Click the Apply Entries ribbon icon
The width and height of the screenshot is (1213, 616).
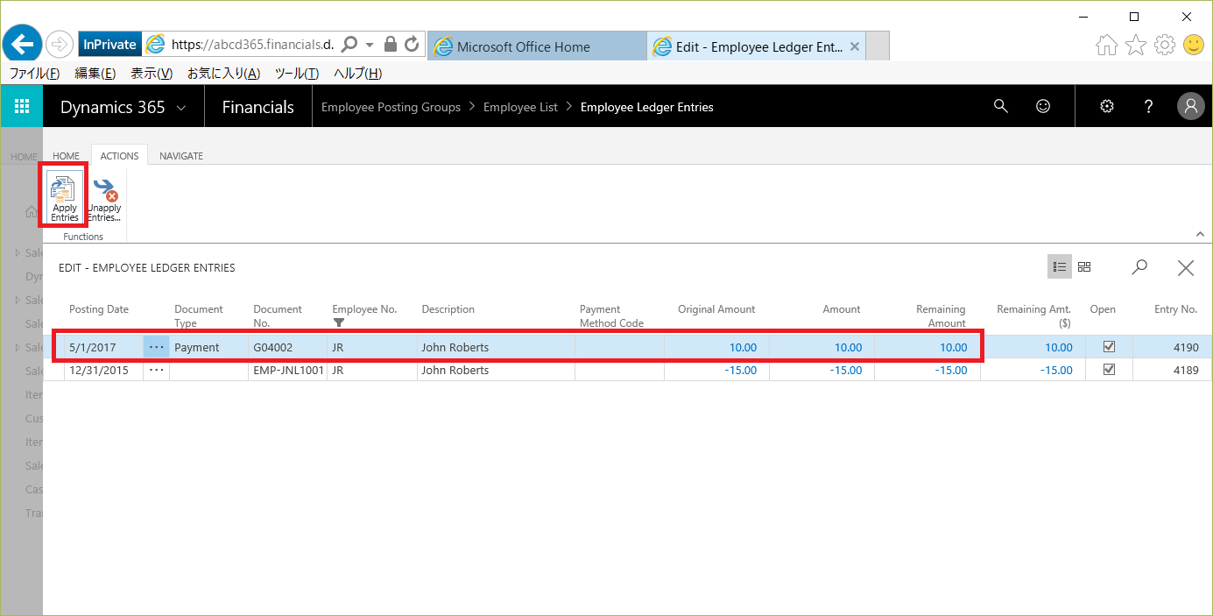click(x=64, y=198)
